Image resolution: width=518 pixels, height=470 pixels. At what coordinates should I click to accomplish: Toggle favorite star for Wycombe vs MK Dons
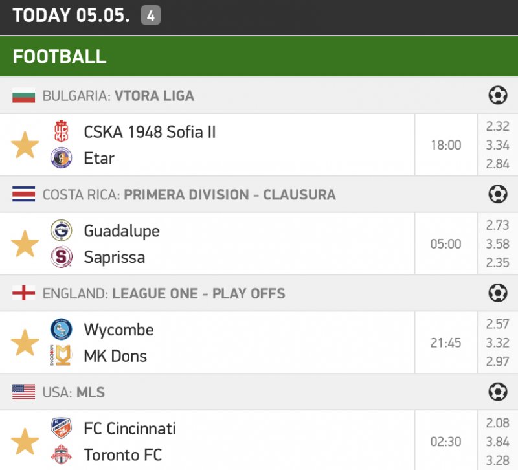click(x=25, y=342)
